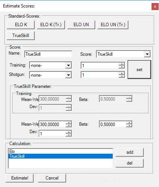Decrease the enabled Beta value
This screenshot has height=187, width=159.
(129, 126)
